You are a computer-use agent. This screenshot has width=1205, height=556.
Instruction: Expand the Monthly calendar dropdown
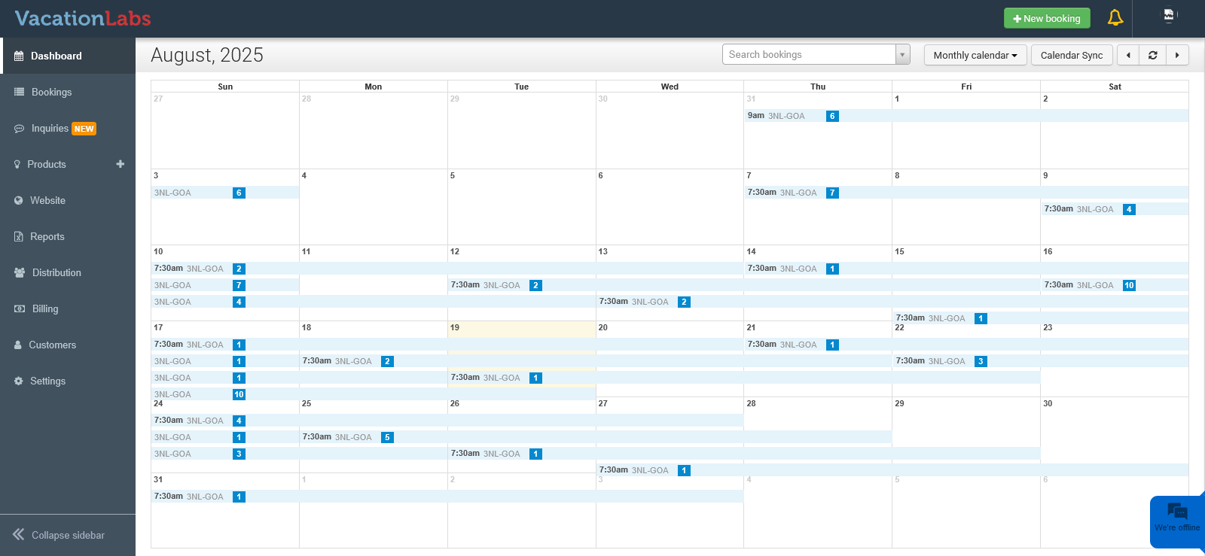[975, 55]
